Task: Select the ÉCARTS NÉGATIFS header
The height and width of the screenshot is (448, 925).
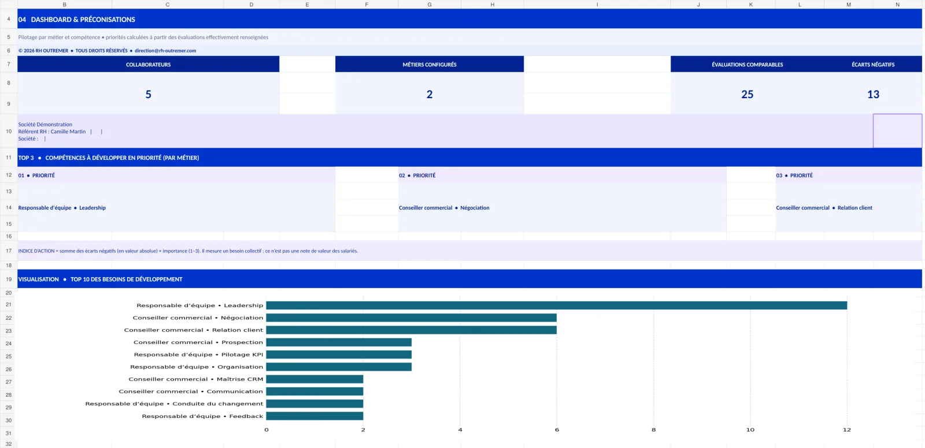Action: [x=873, y=65]
